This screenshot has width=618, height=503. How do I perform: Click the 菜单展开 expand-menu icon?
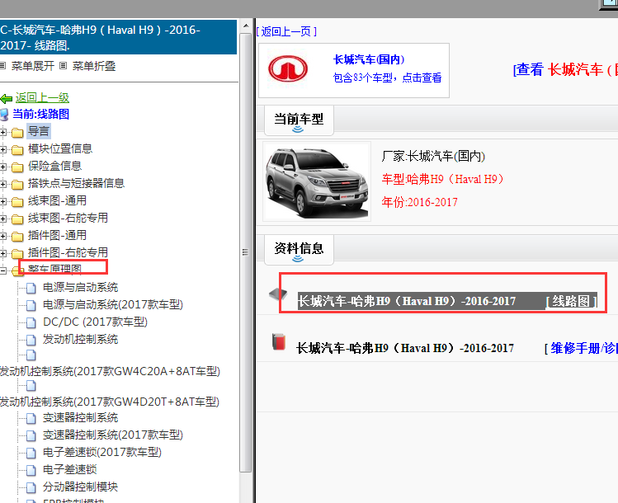(x=2, y=66)
